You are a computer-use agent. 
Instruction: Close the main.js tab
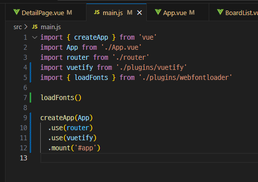[139, 13]
